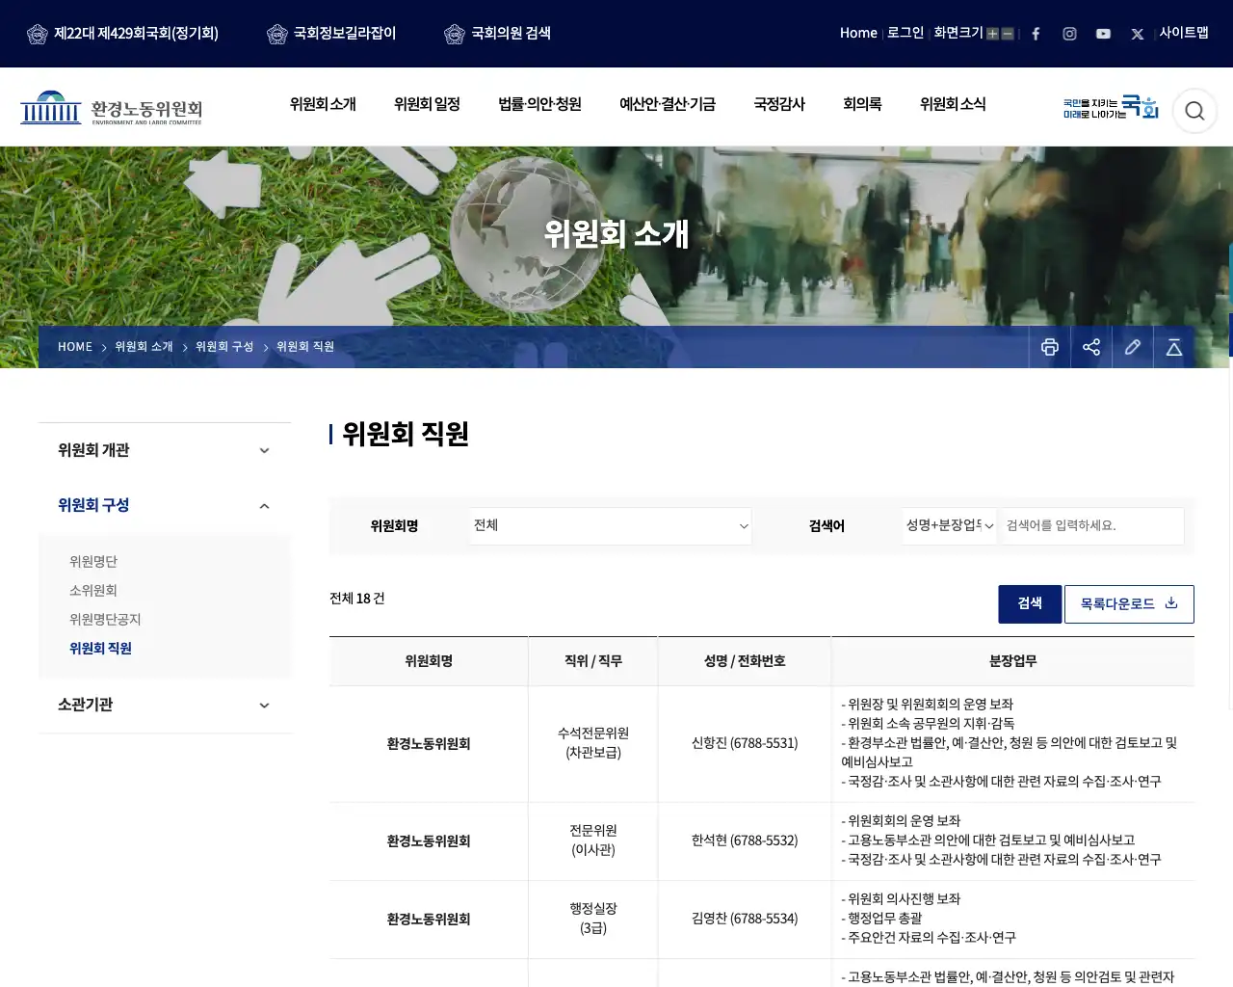The height and width of the screenshot is (987, 1233).
Task: Open the search magnifier button
Action: point(1194,111)
